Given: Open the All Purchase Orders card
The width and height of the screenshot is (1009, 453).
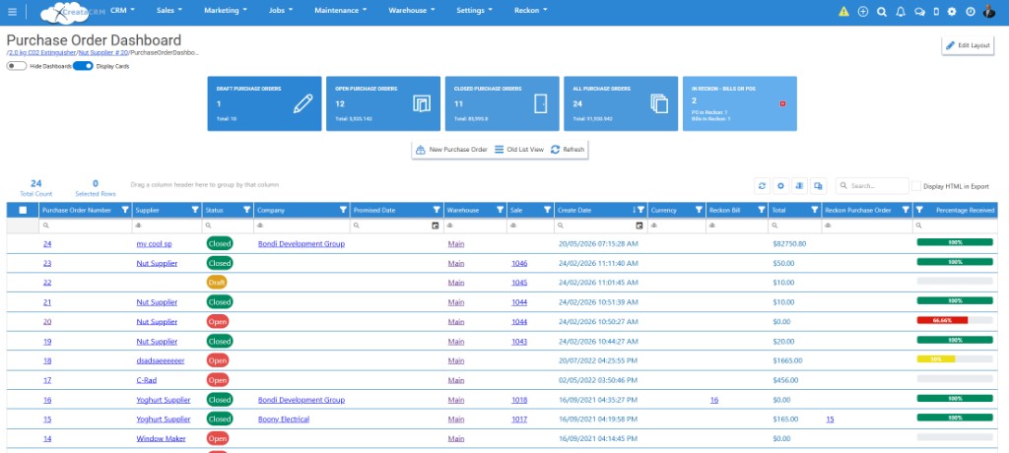Looking at the screenshot, I should tap(621, 103).
